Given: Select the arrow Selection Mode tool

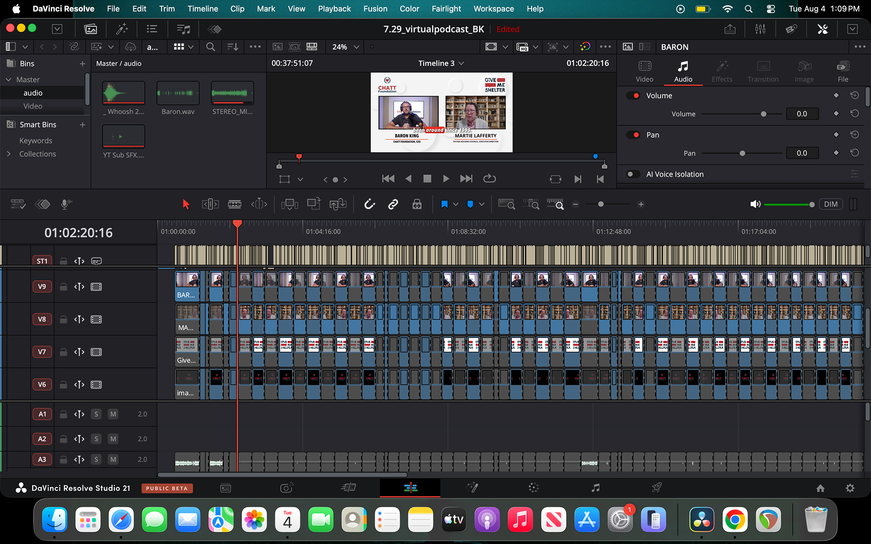Looking at the screenshot, I should point(186,204).
